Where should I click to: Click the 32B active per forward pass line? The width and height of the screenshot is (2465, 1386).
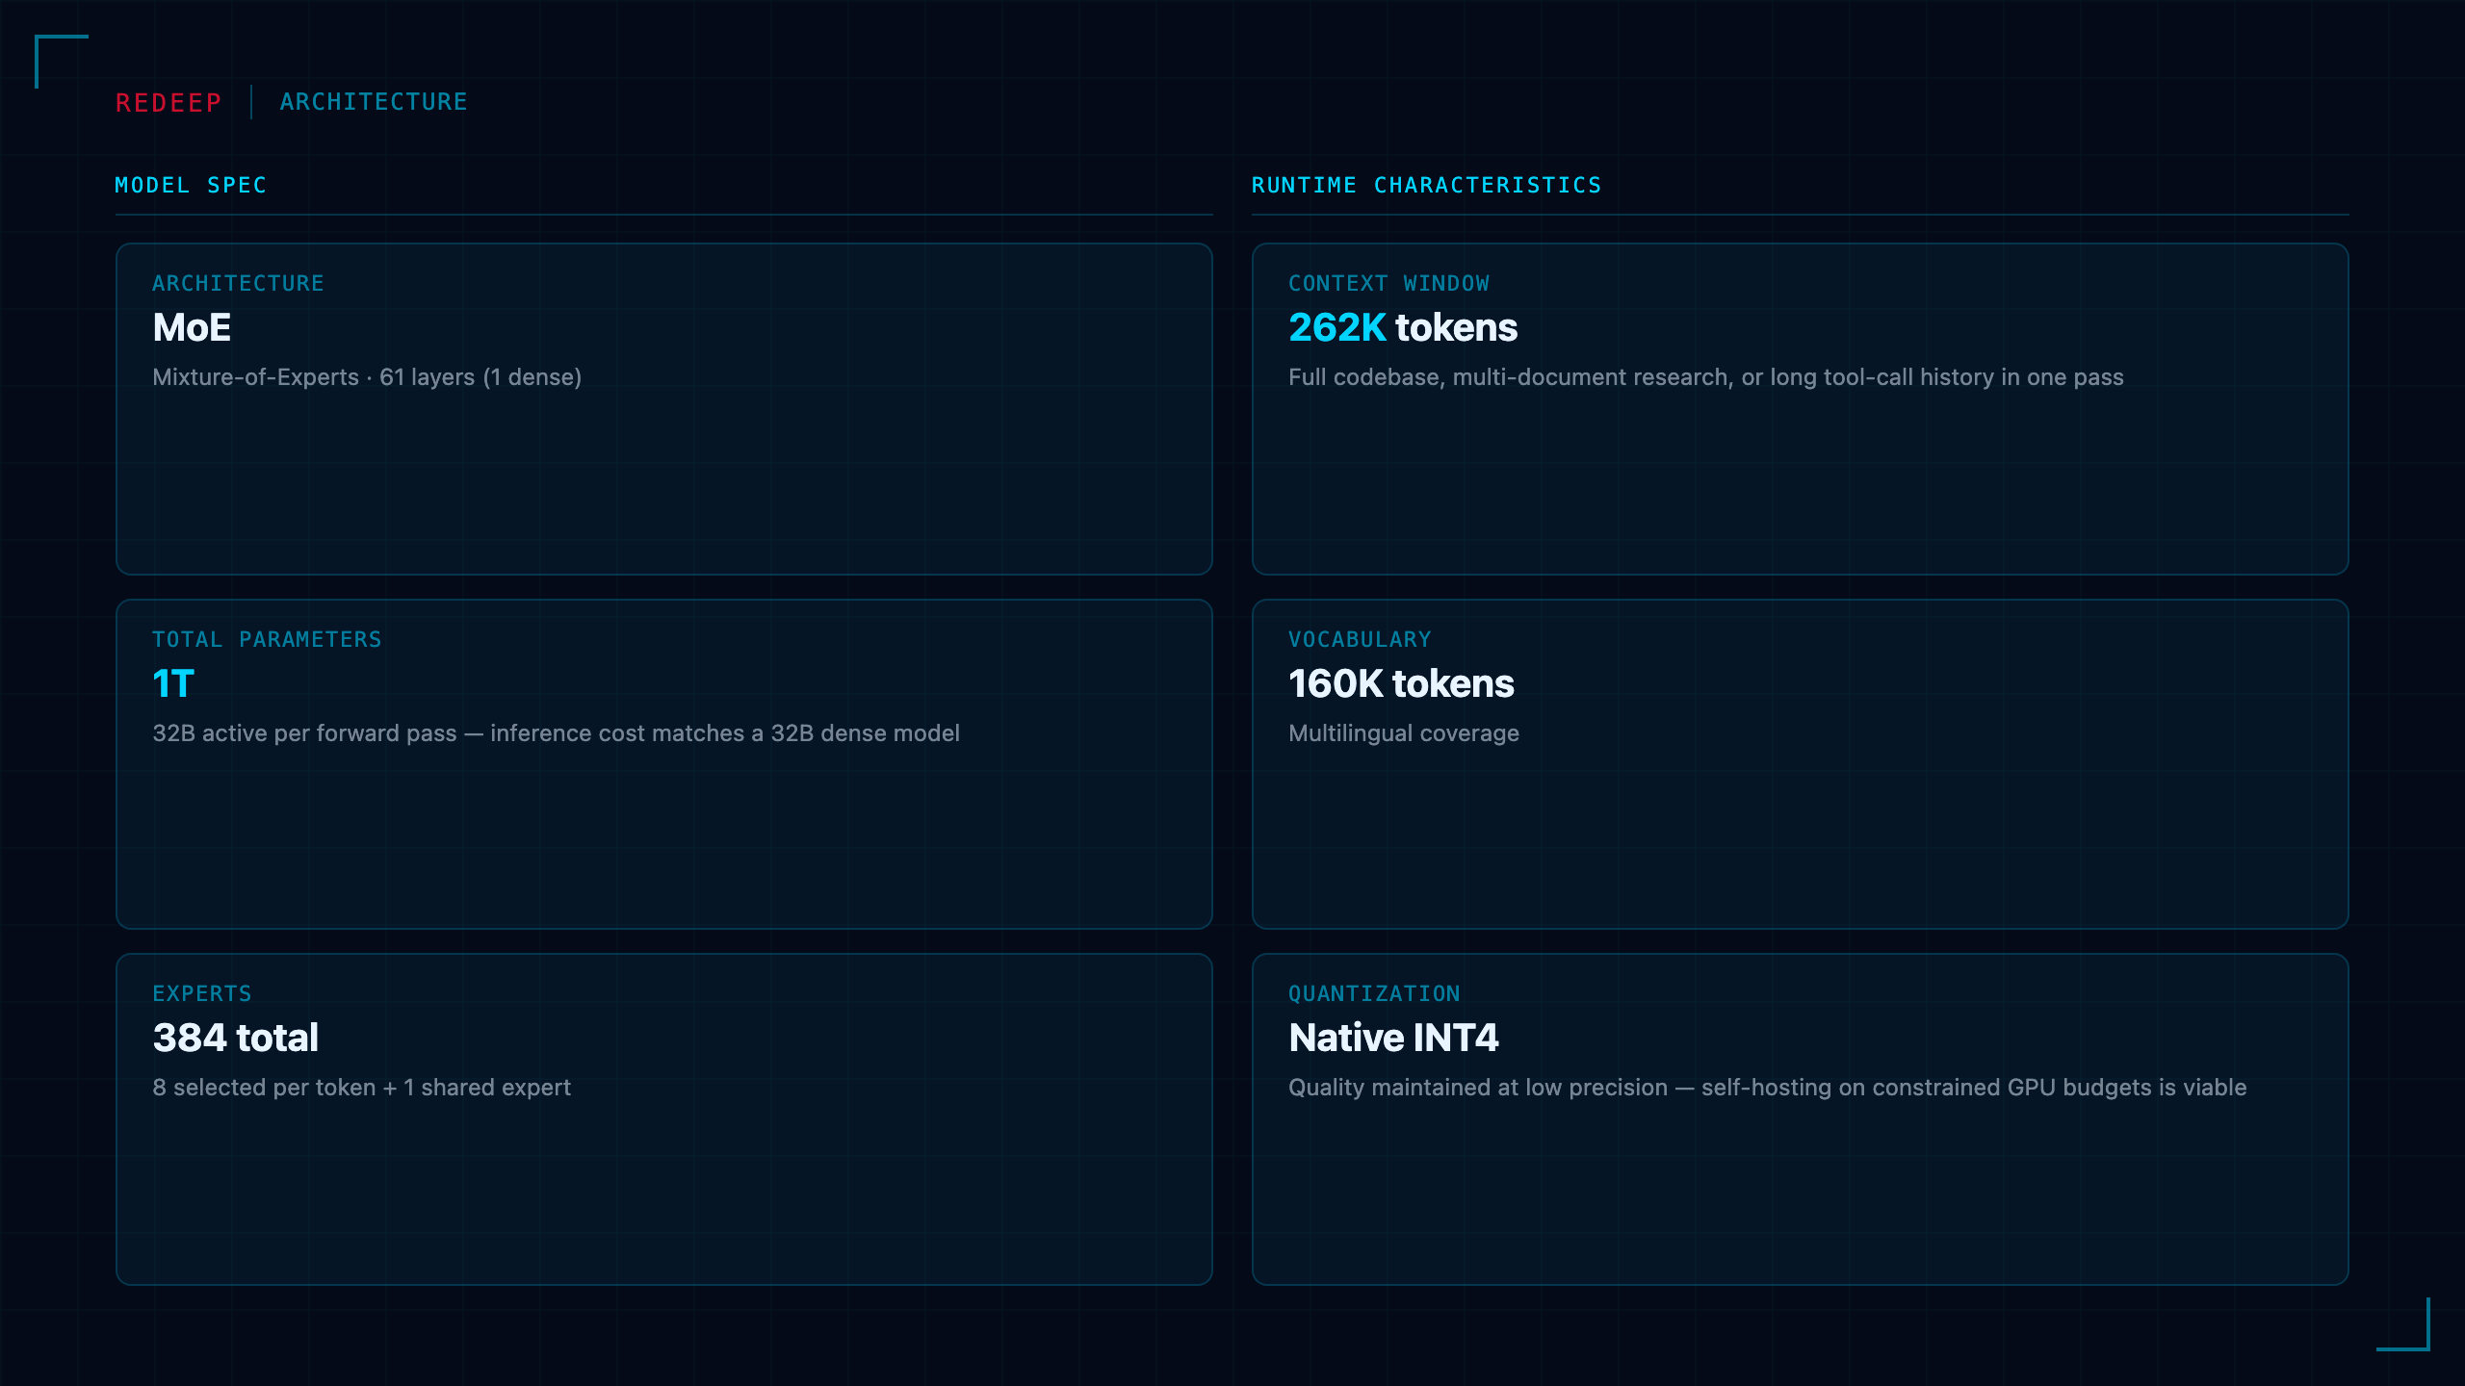click(556, 733)
